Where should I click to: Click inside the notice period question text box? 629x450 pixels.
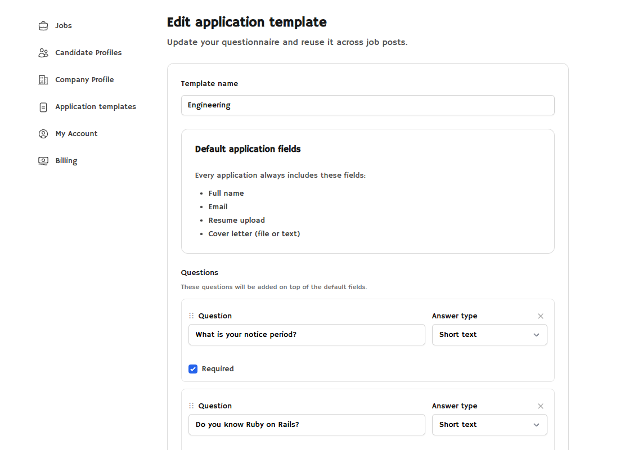pos(307,335)
